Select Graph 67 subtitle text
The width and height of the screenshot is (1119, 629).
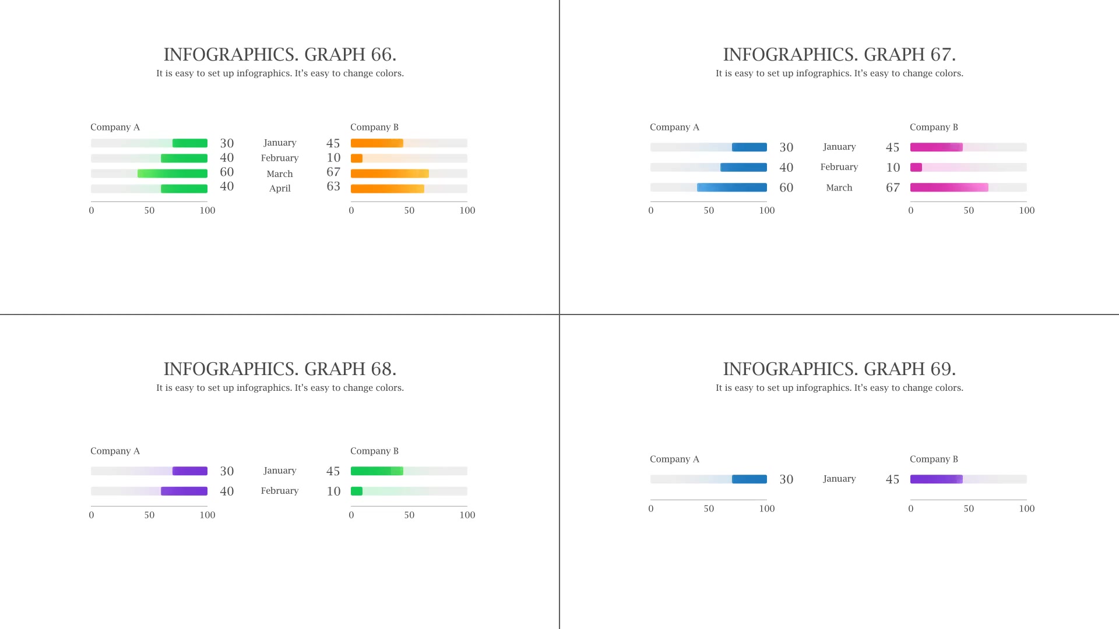pyautogui.click(x=839, y=73)
